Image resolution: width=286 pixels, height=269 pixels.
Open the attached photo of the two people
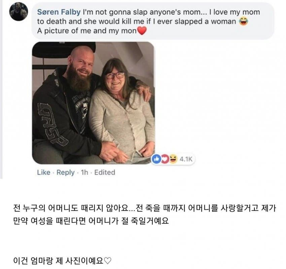click(x=94, y=103)
